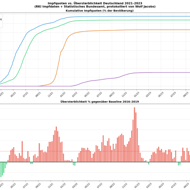The image size is (190, 190).
Task: Click the partially visible legend box
Action: (1, 20)
